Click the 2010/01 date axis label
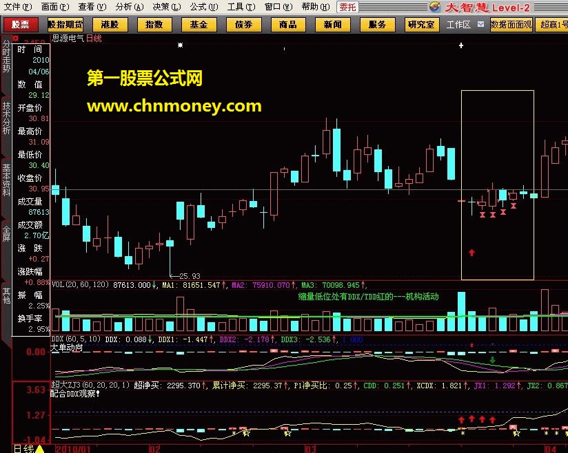The height and width of the screenshot is (453, 568). click(73, 449)
